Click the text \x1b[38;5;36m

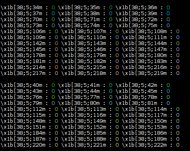click(x=137, y=8)
